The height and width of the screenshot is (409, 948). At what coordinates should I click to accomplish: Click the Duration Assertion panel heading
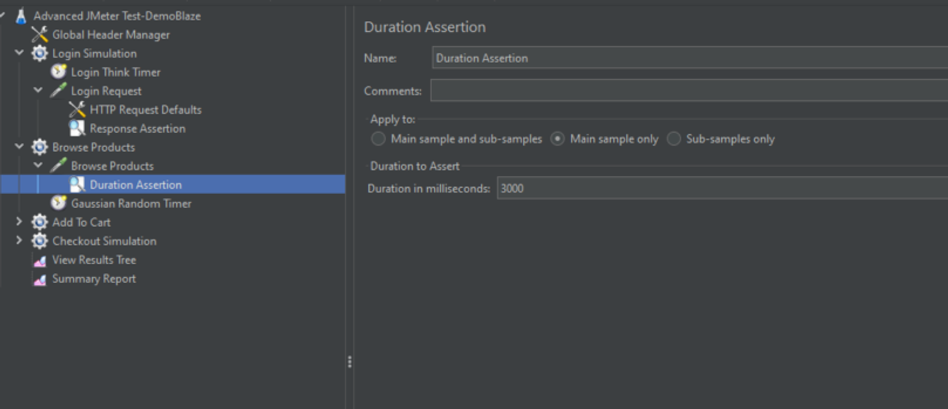425,27
